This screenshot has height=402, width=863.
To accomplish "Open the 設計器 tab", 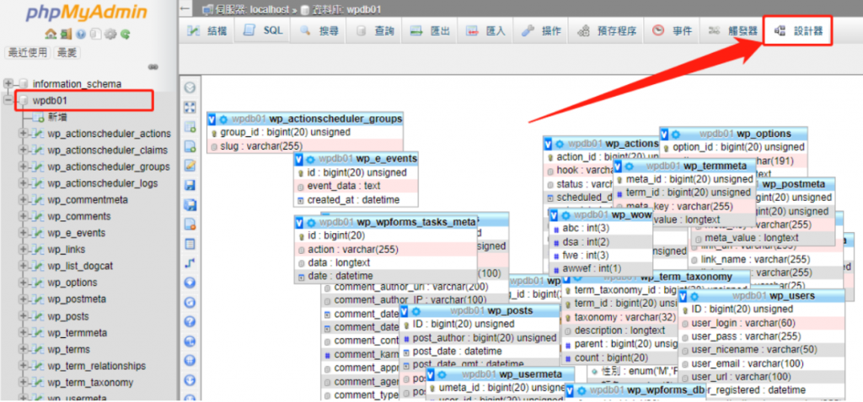I will 797,31.
